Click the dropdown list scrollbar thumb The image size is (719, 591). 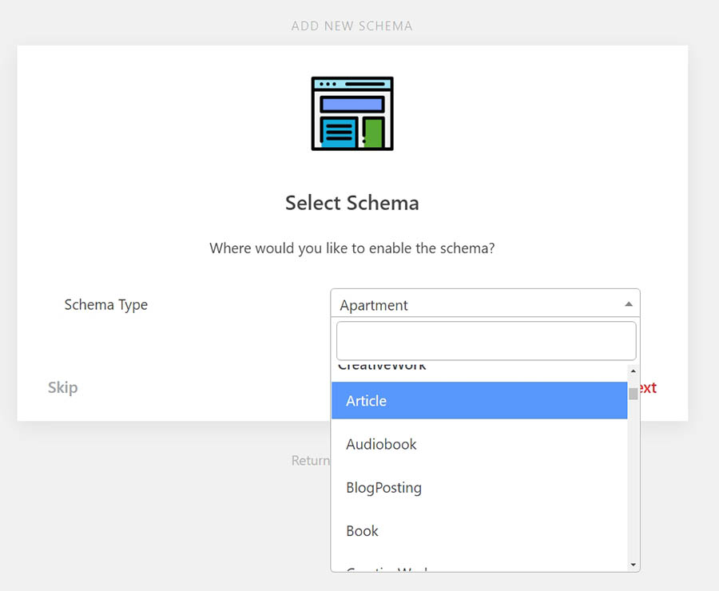[x=633, y=393]
